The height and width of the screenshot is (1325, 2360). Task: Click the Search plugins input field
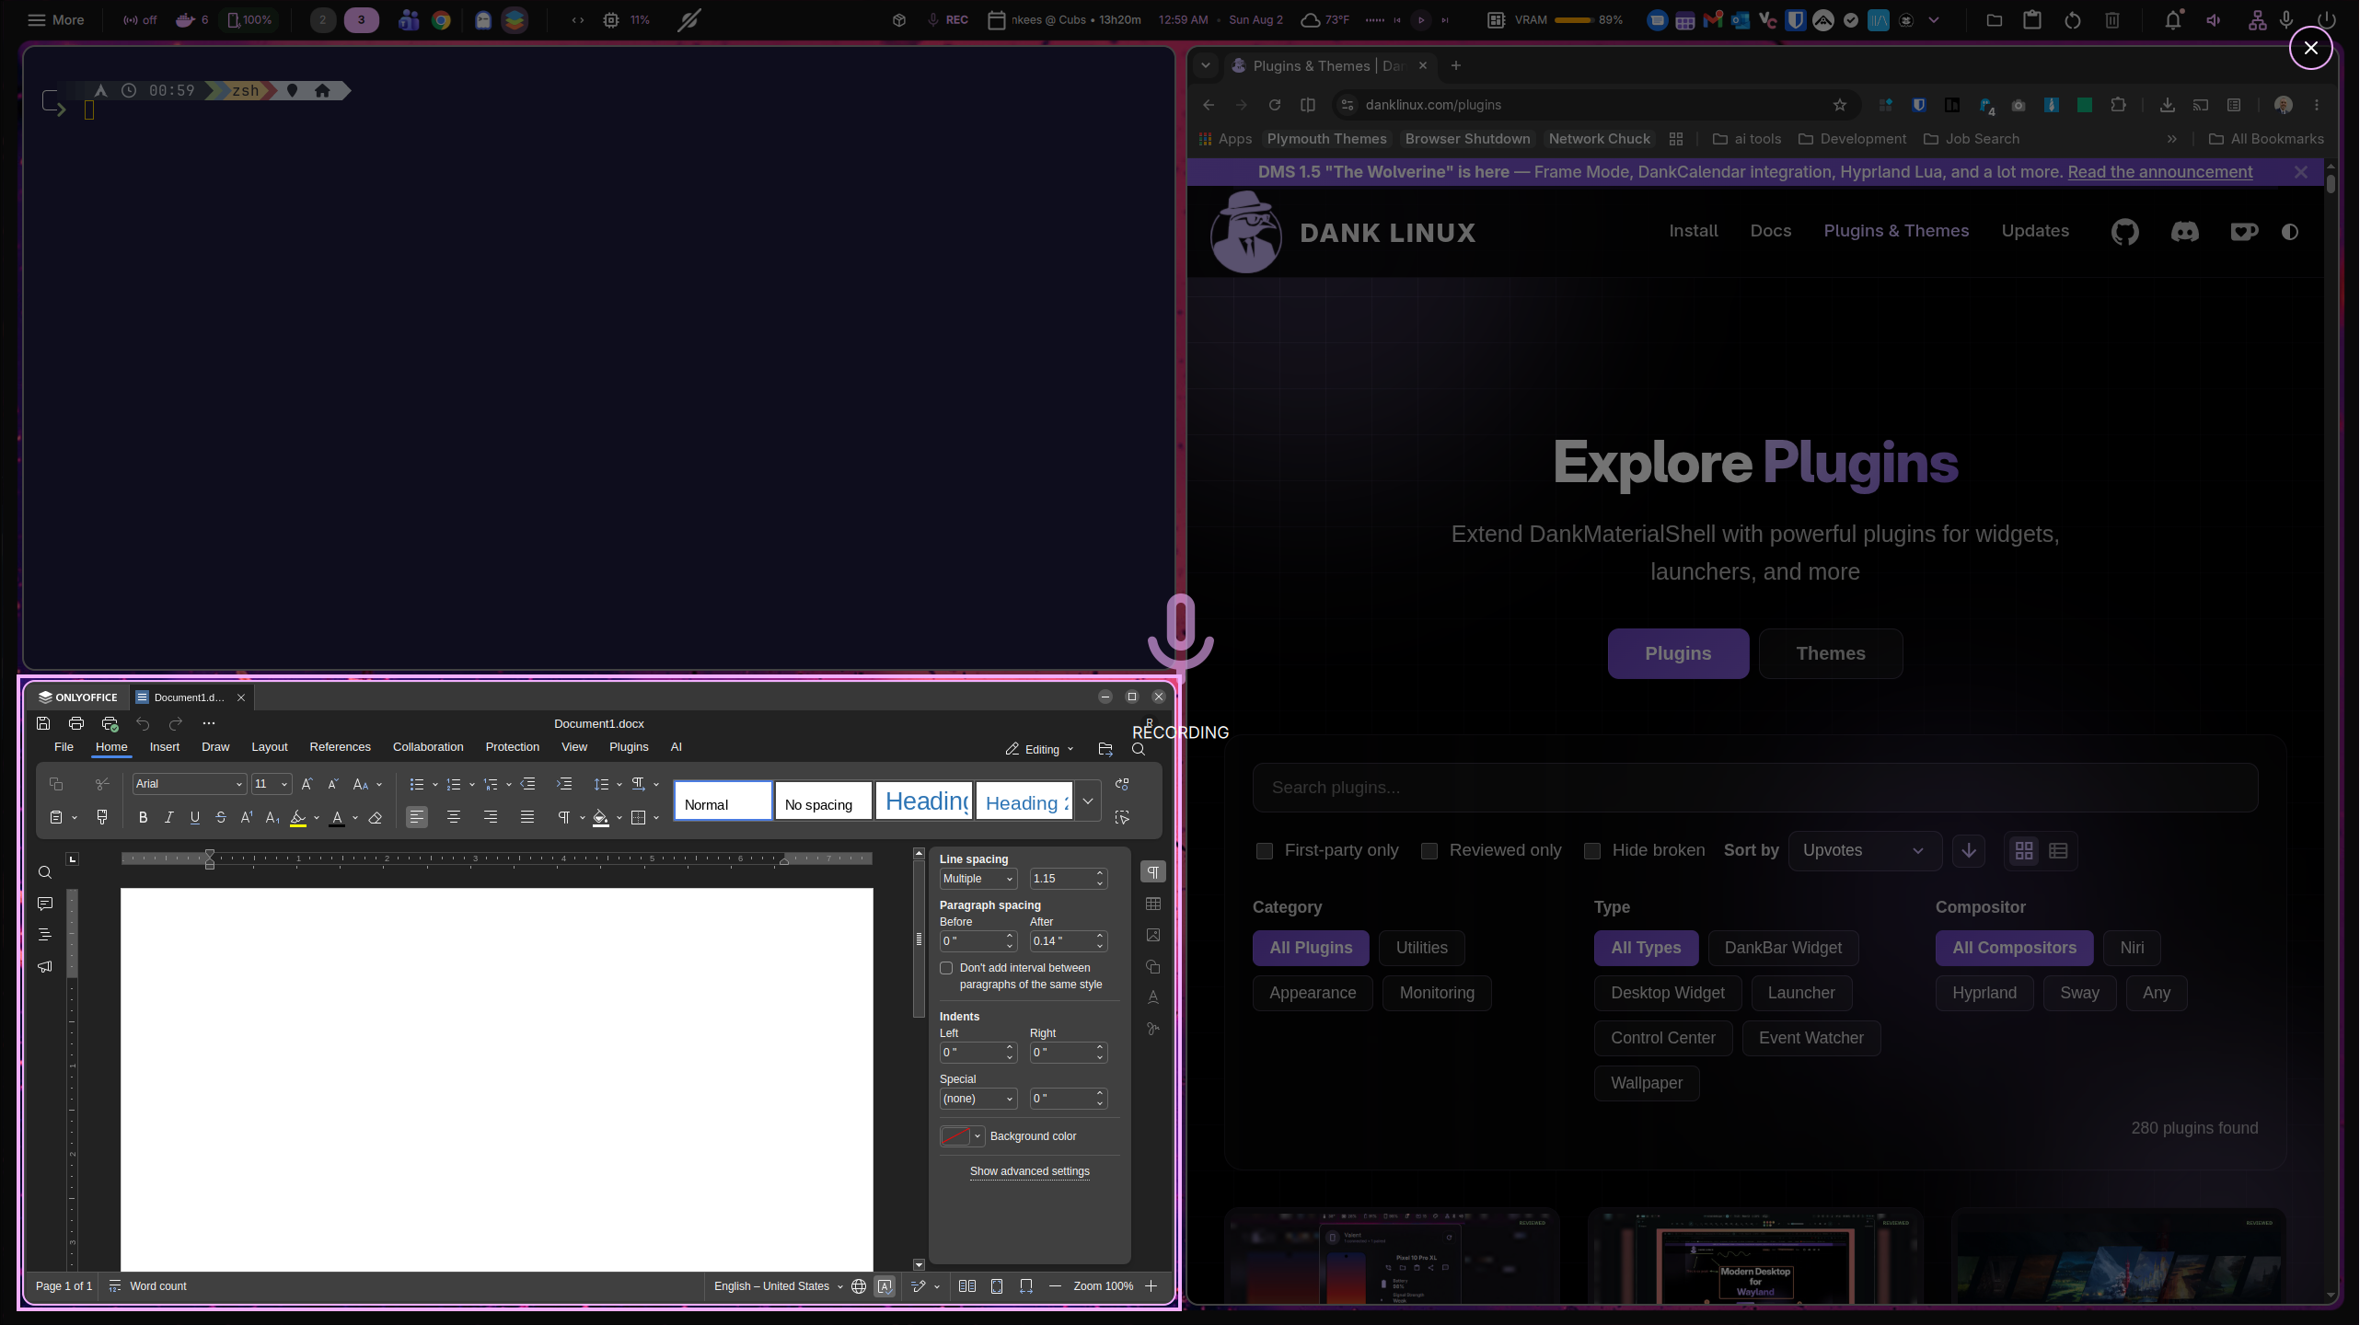[1755, 788]
